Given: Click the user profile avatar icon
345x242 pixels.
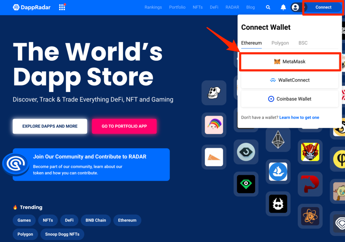Looking at the screenshot, I should (295, 7).
